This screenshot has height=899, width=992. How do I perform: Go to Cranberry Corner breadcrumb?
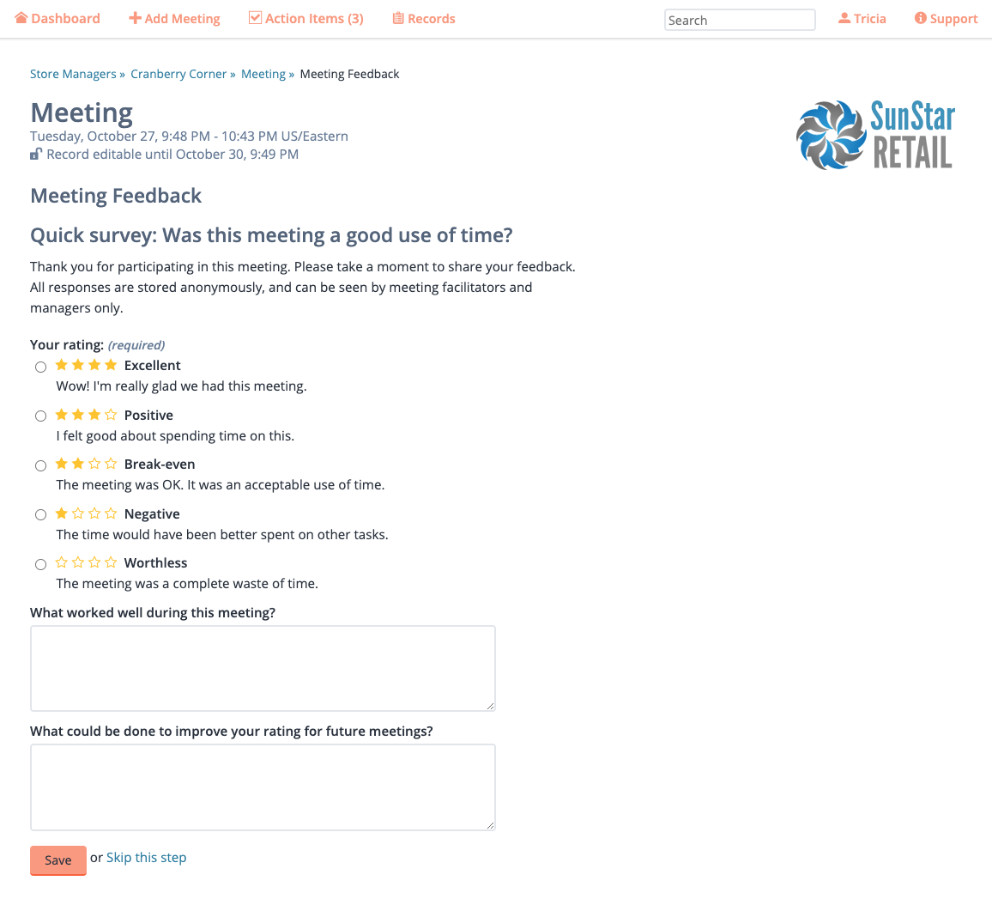[178, 74]
